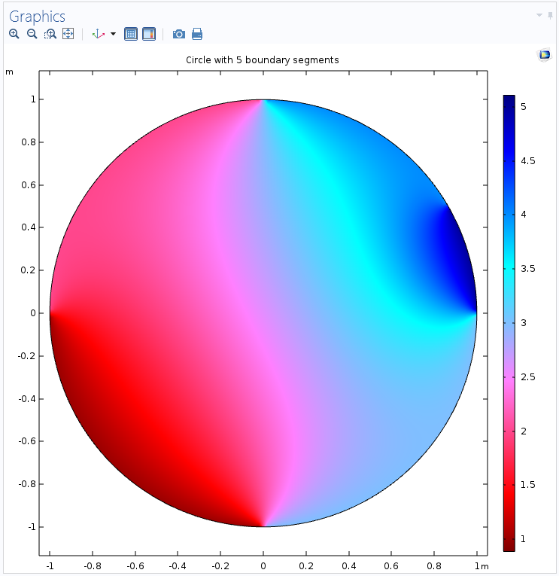Activate the Zoom Box tool

pyautogui.click(x=50, y=34)
